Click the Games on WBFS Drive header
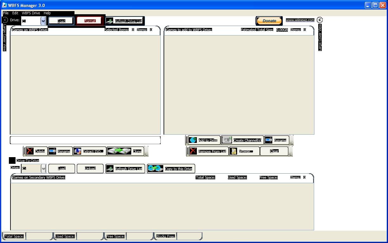 click(30, 30)
